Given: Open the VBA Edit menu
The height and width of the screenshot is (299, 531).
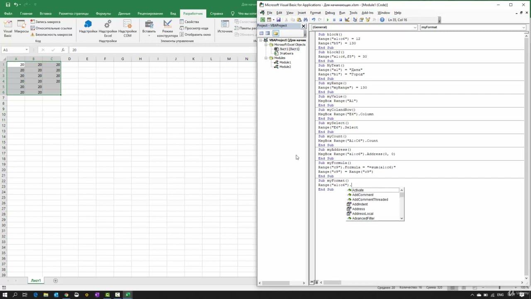Looking at the screenshot, I should 279,13.
